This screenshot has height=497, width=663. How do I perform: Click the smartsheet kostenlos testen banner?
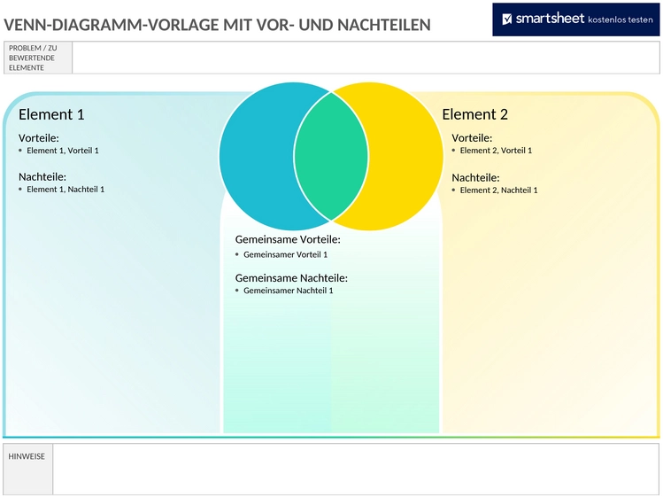tap(576, 19)
